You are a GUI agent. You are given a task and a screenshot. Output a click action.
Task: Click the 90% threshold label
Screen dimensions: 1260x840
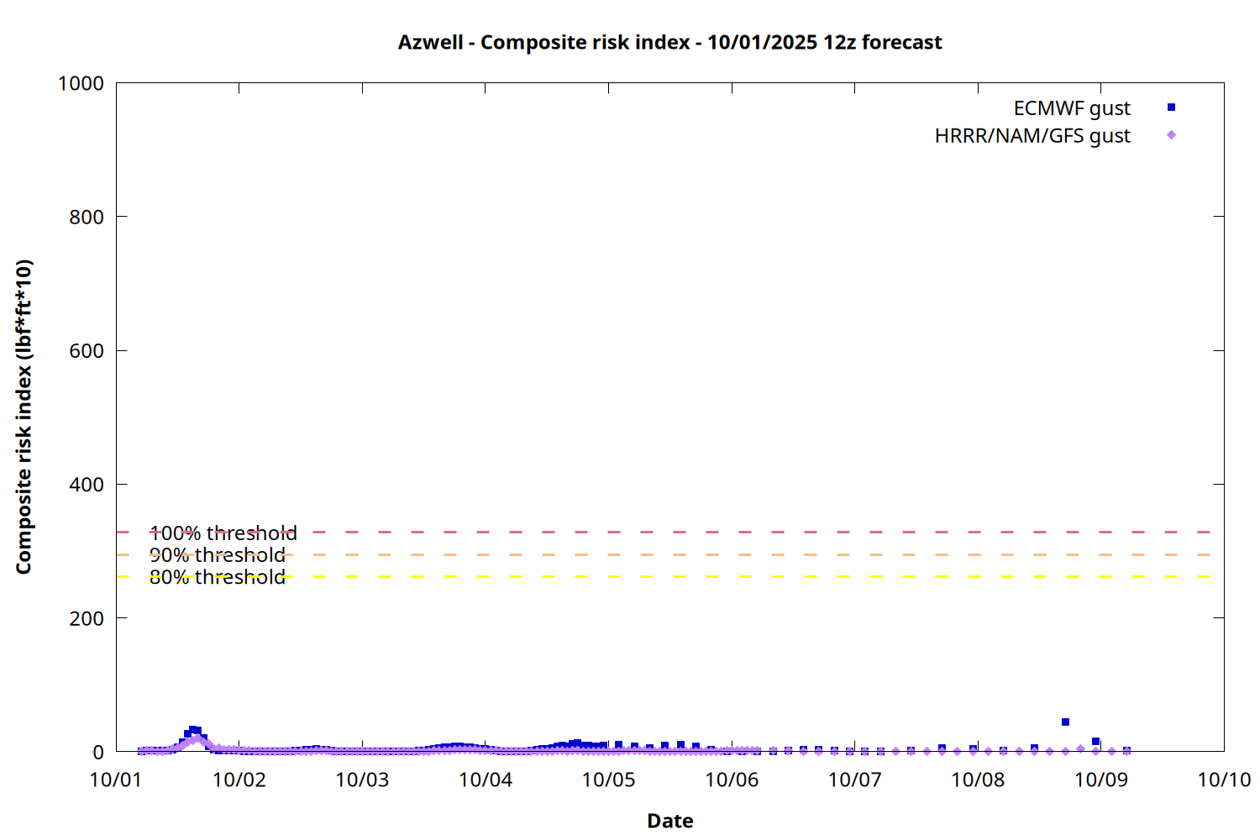(x=217, y=555)
